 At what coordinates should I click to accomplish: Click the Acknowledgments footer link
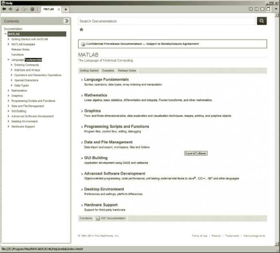point(254,236)
